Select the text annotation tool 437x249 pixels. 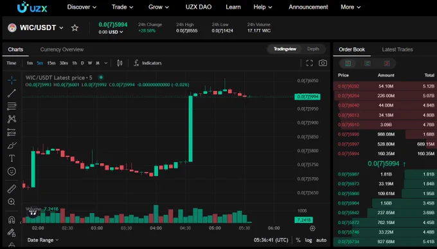pos(12,159)
